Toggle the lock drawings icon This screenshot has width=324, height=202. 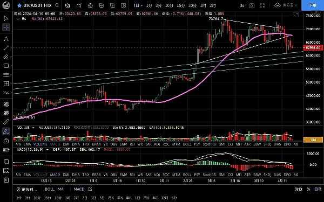pos(6,141)
